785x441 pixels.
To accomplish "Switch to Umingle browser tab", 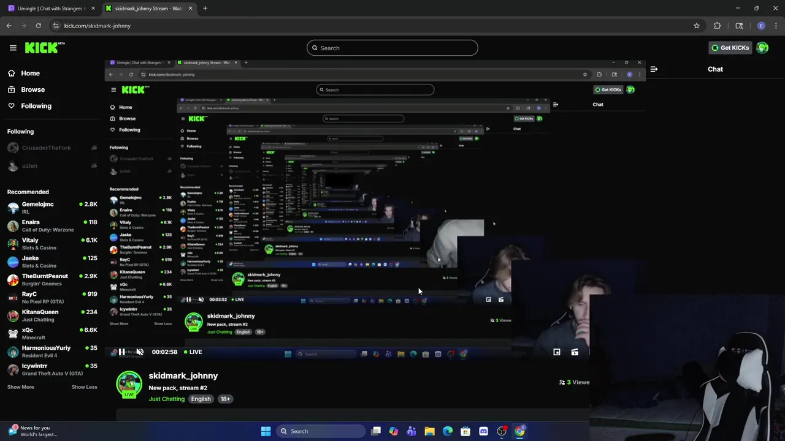I will [x=50, y=9].
